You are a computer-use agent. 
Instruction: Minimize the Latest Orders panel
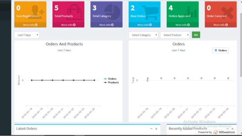coord(151,129)
